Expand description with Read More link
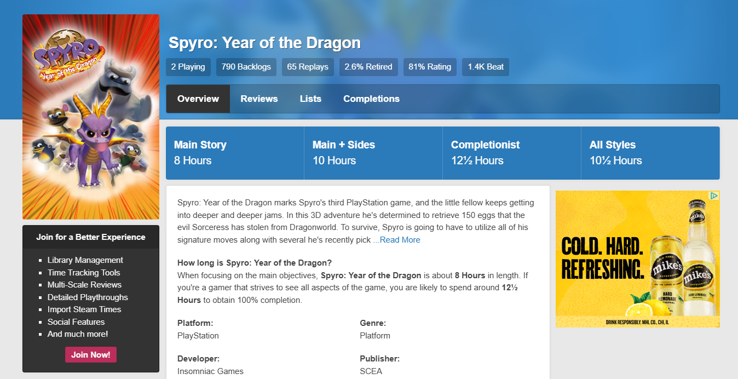Image resolution: width=738 pixels, height=379 pixels. pos(400,240)
